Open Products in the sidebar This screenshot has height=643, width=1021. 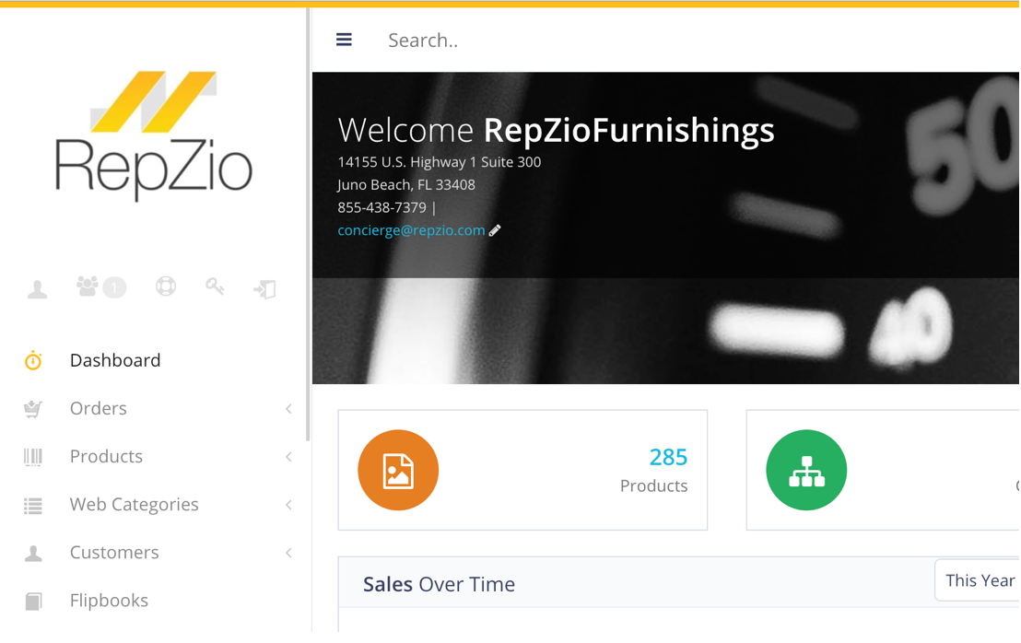[106, 457]
